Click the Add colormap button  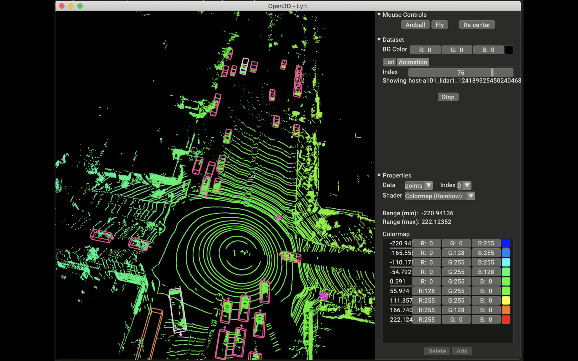[x=462, y=351]
